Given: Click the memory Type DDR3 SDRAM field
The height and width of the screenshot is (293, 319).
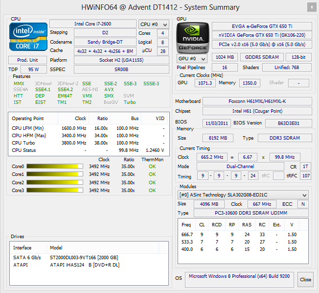Looking at the screenshot, I should [x=285, y=138].
